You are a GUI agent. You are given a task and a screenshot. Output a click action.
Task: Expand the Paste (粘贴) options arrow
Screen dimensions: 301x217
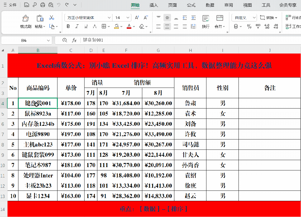coord(44,26)
